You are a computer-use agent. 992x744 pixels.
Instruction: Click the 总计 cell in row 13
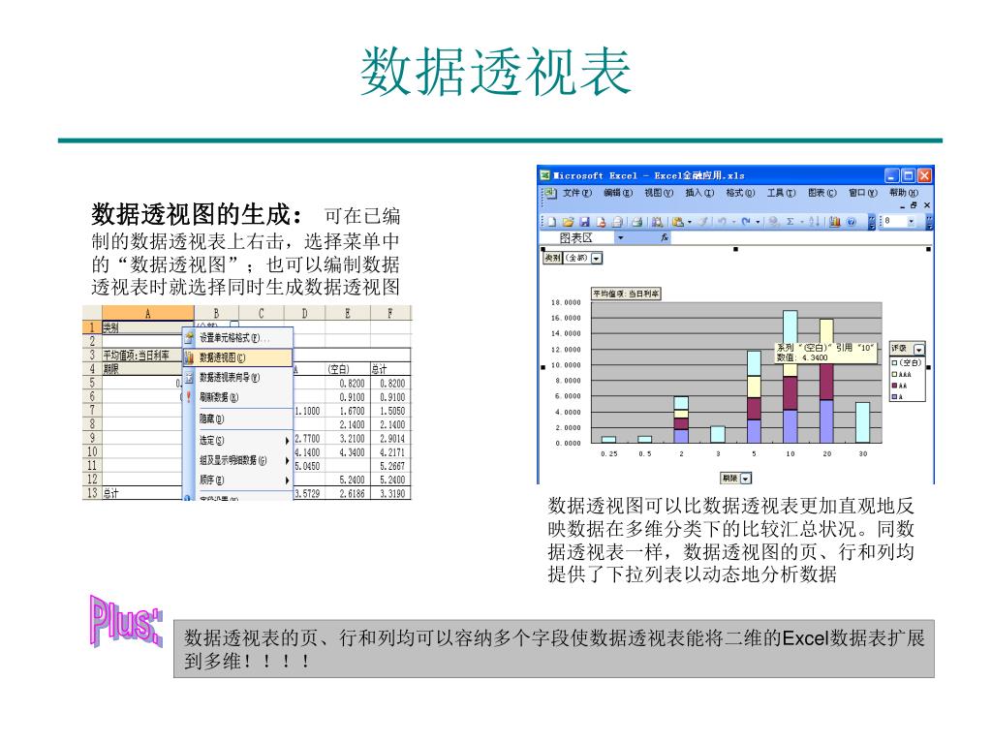pyautogui.click(x=141, y=493)
